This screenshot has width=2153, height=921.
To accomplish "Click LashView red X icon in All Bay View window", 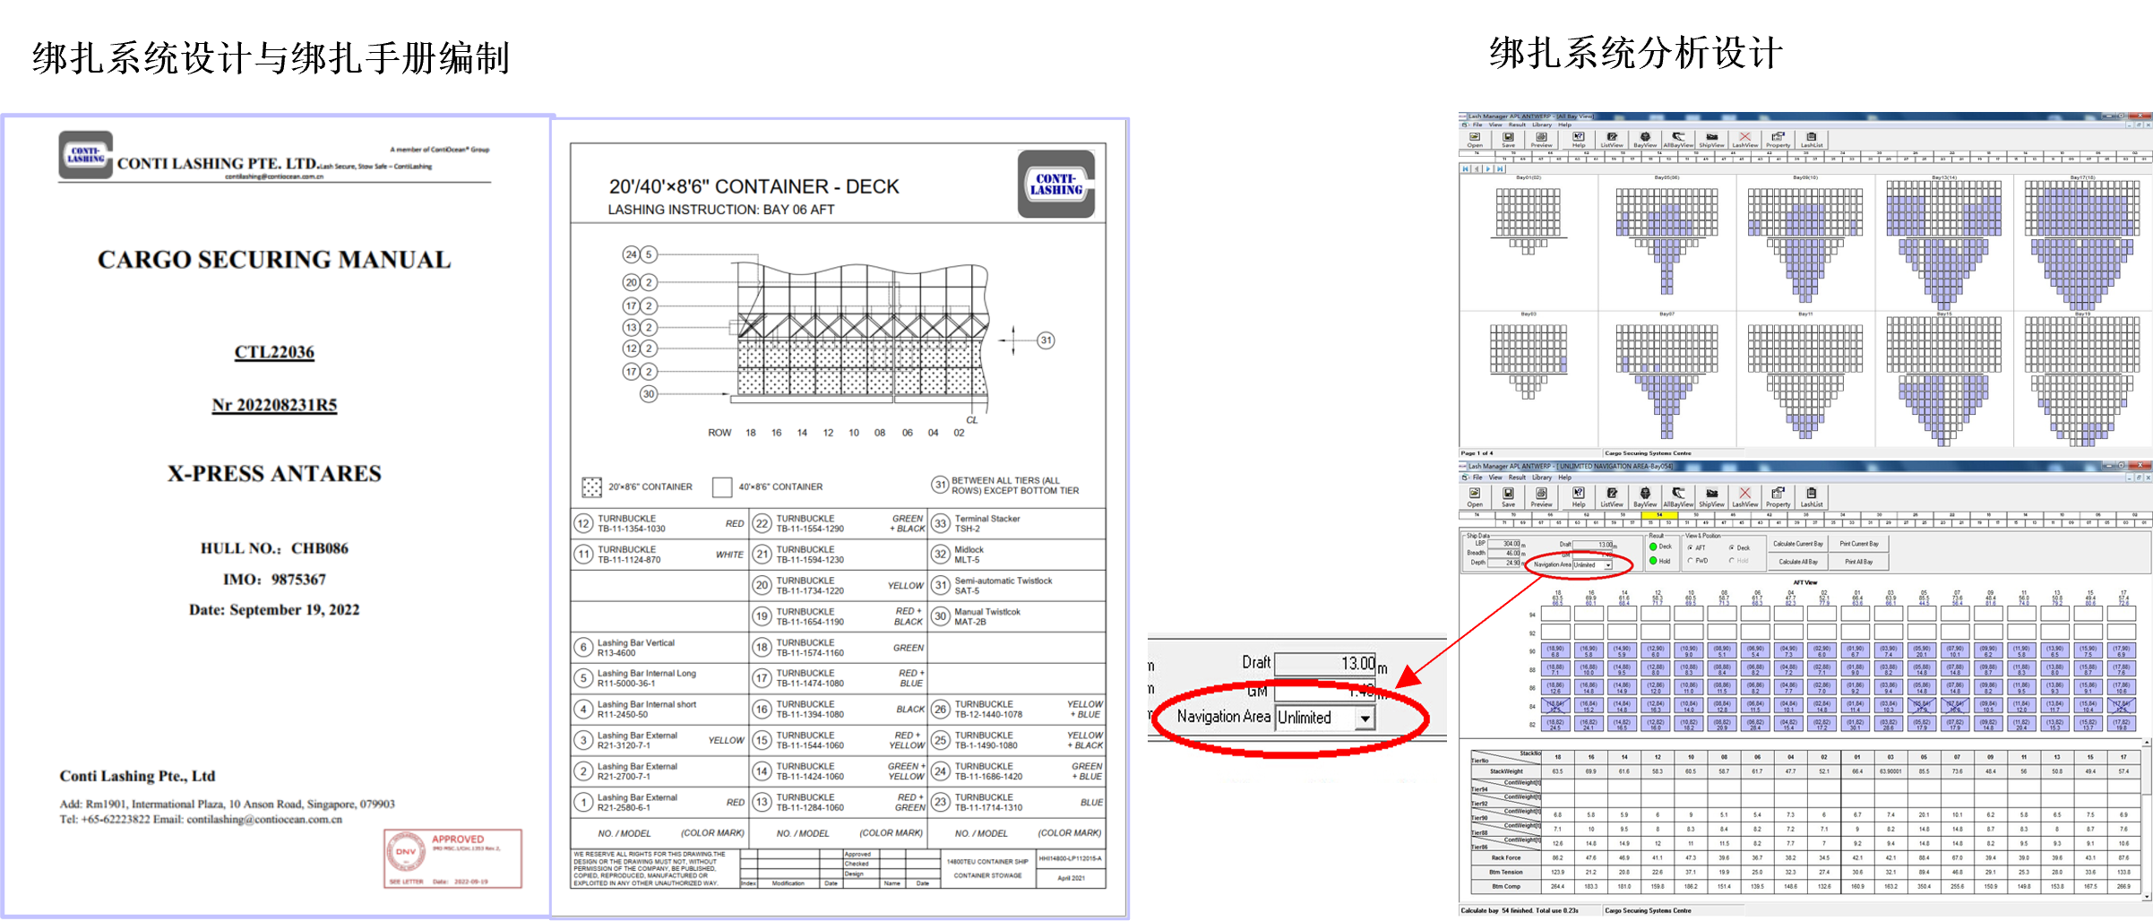I will click(1744, 140).
